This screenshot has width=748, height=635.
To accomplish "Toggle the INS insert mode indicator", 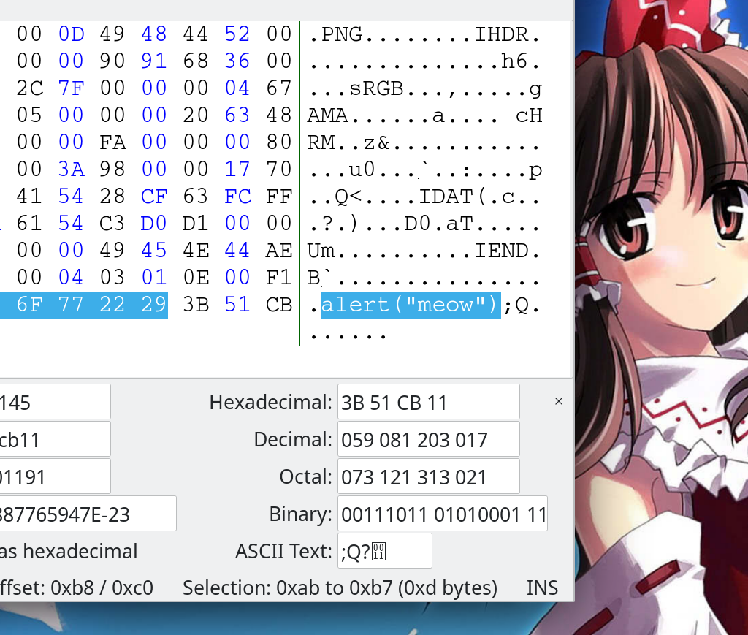I will (542, 588).
